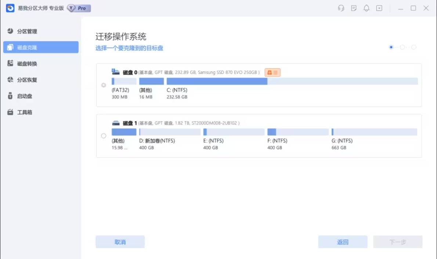Click the 磁盘转换 disk converter icon
This screenshot has width=437, height=259.
[x=10, y=63]
